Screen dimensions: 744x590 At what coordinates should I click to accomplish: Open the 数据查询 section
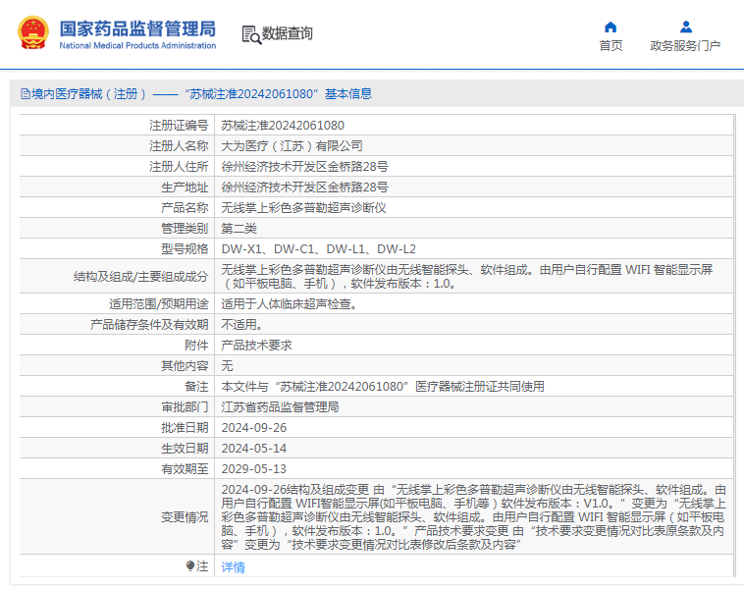(287, 33)
